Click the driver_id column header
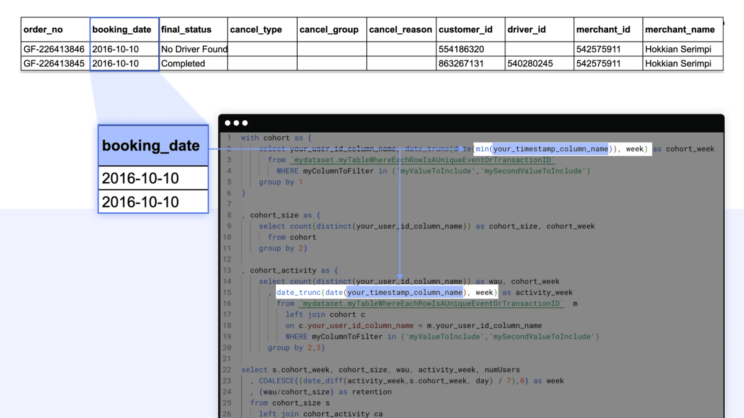744x418 pixels. tap(526, 29)
